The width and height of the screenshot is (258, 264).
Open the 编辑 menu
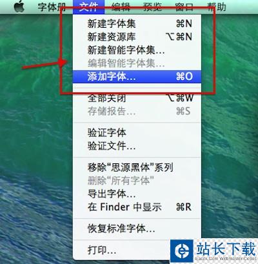[121, 7]
